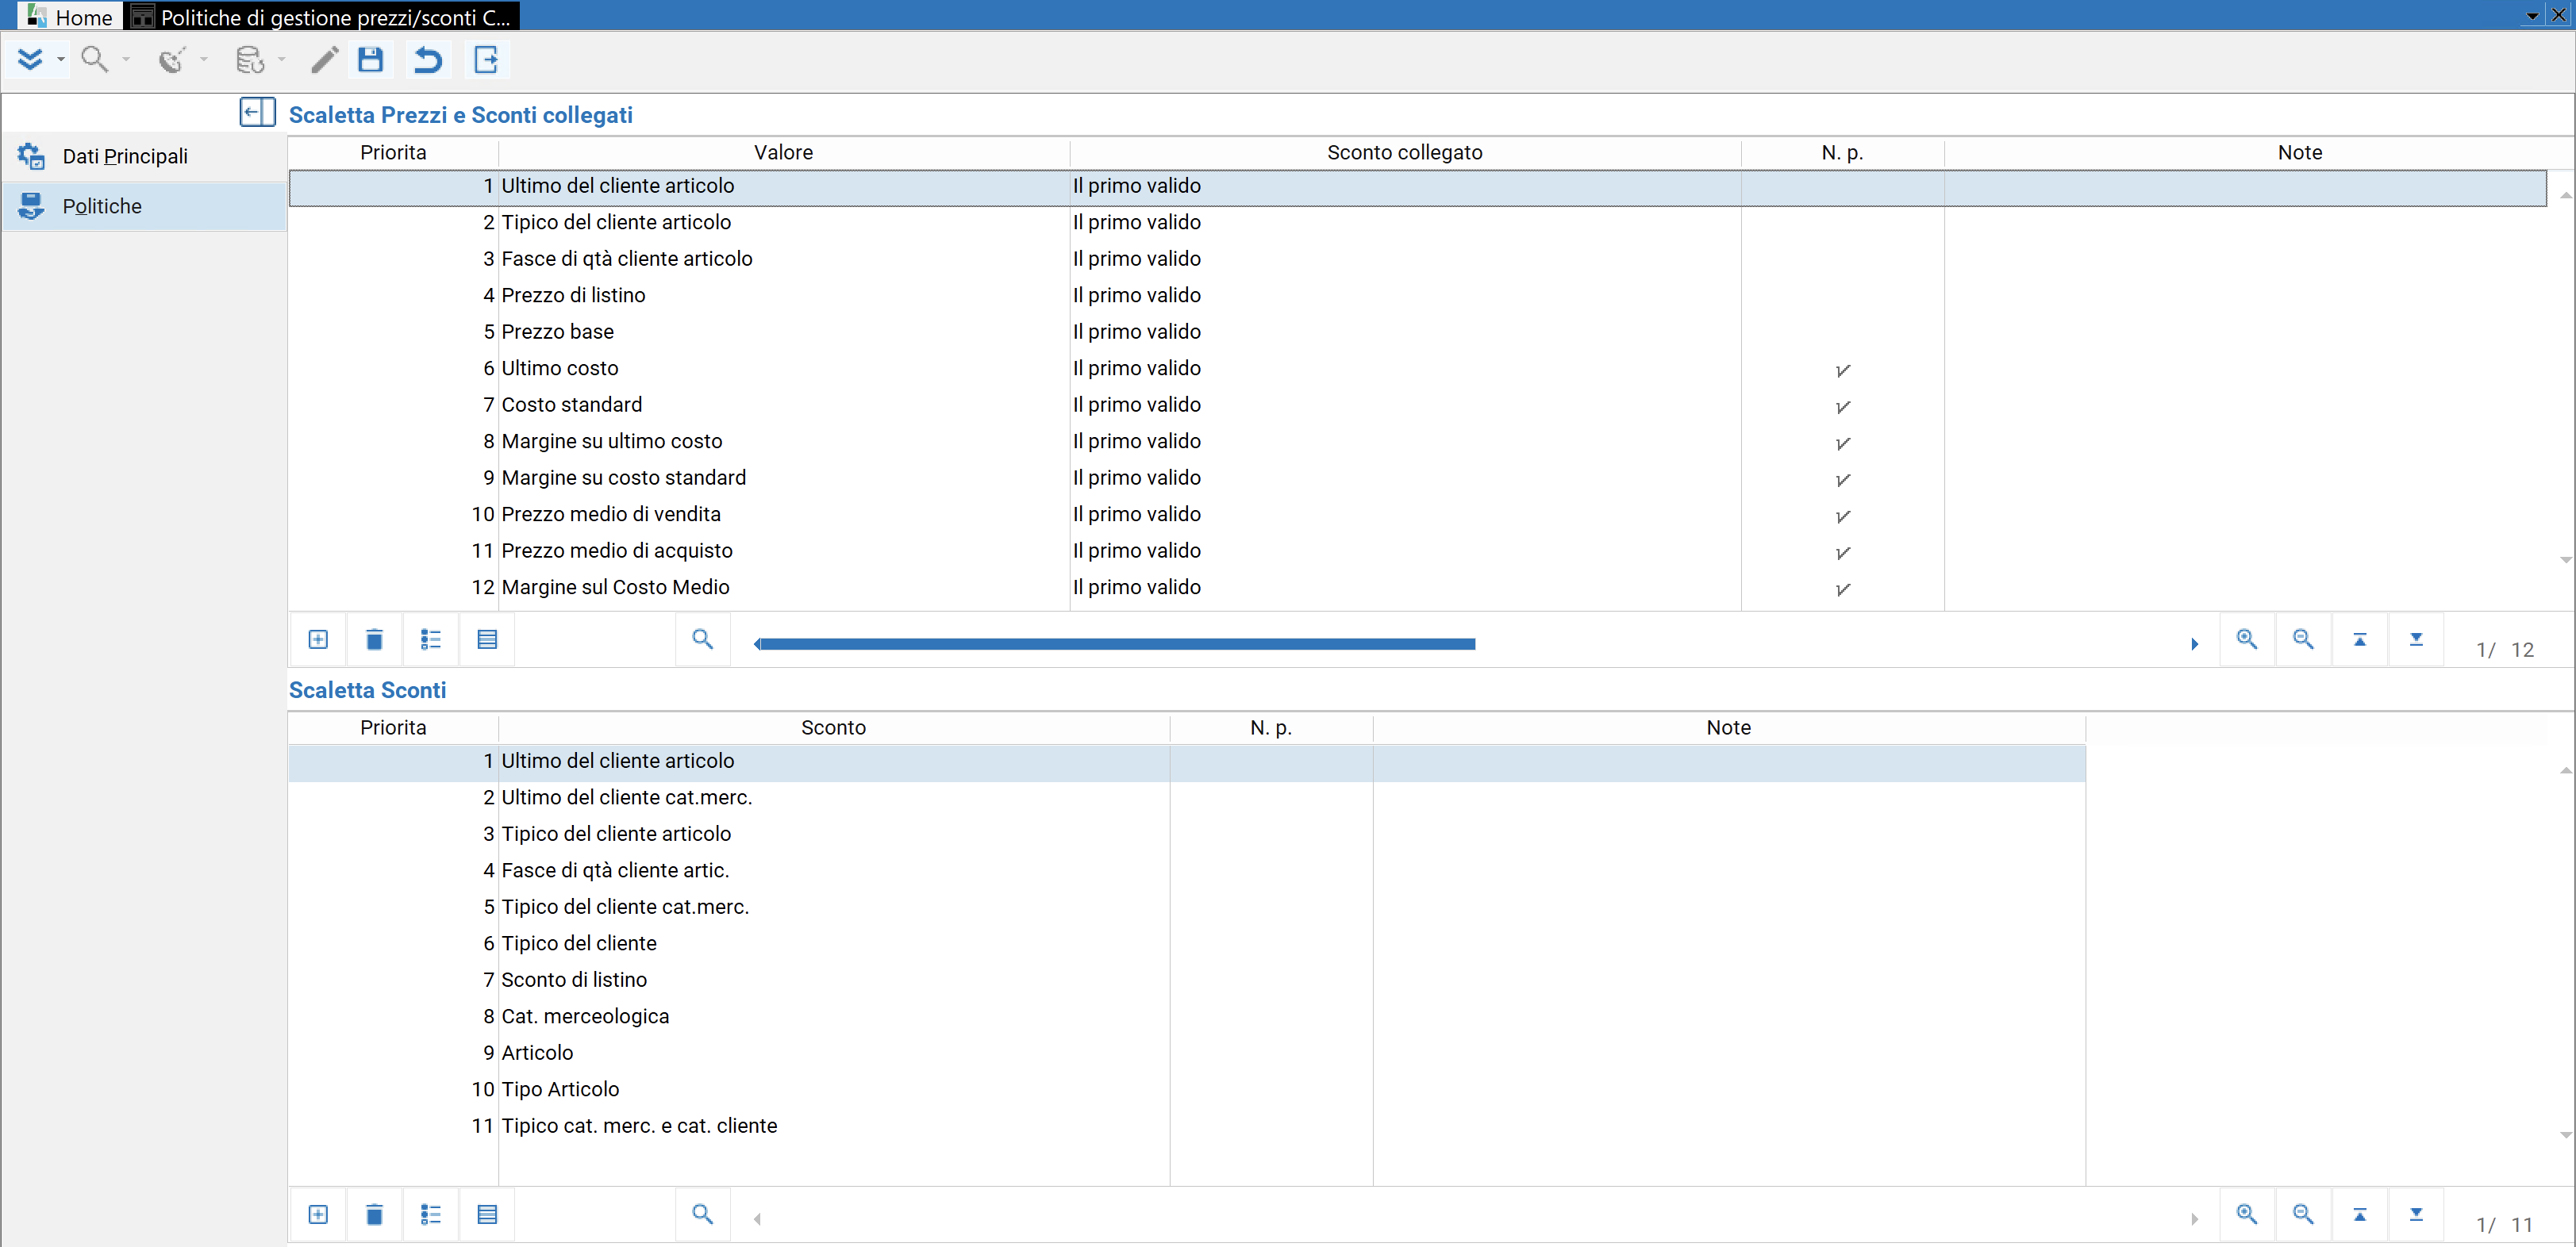Image resolution: width=2576 pixels, height=1247 pixels.
Task: Click the satellite dish toolbar icon
Action: click(172, 60)
